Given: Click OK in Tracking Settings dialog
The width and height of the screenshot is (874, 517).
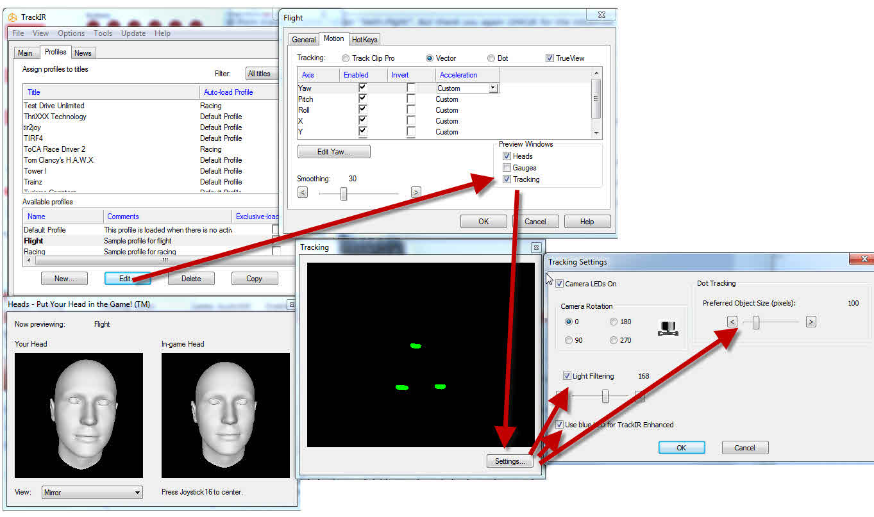Looking at the screenshot, I should 682,448.
